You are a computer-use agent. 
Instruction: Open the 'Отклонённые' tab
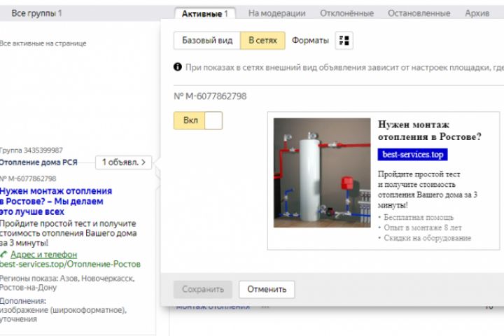coord(346,13)
